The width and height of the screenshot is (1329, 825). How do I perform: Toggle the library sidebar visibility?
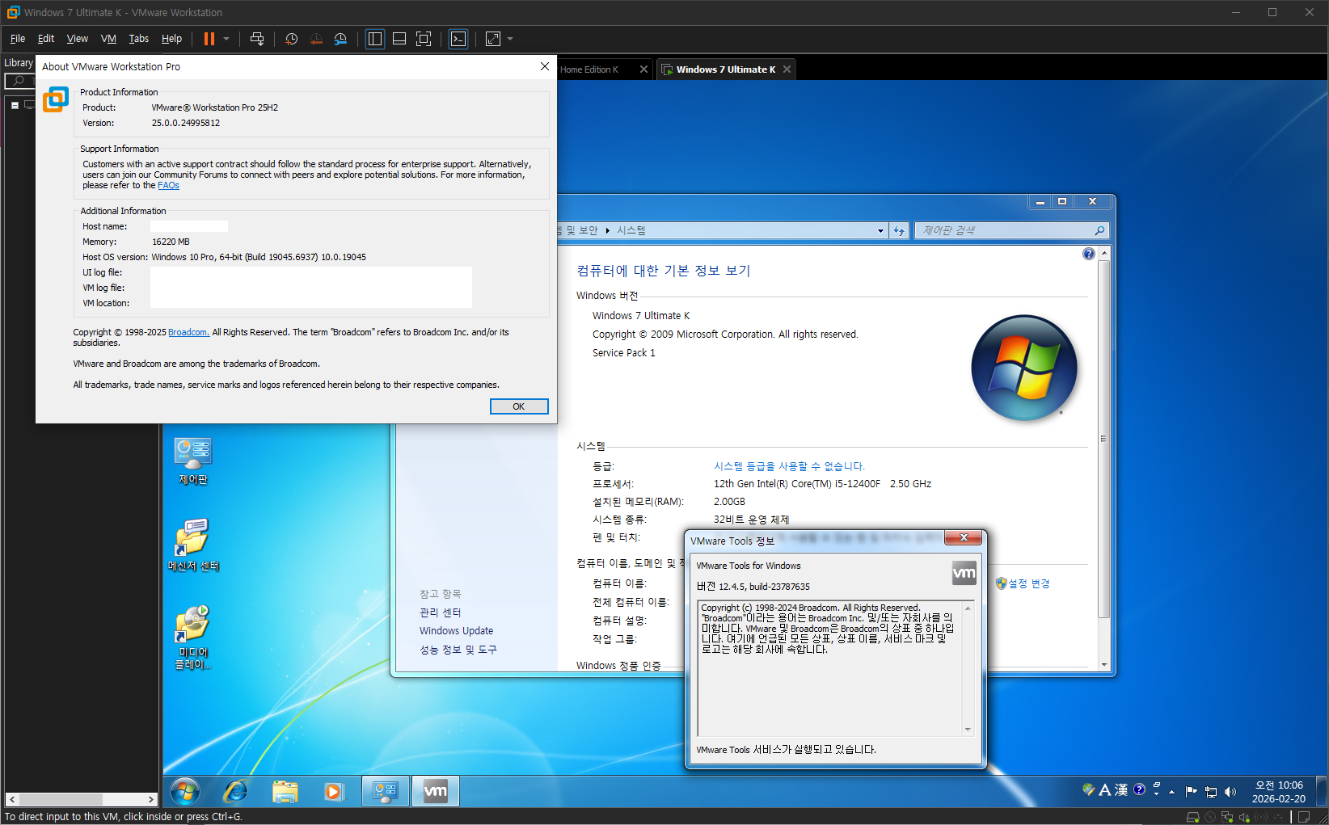click(375, 39)
